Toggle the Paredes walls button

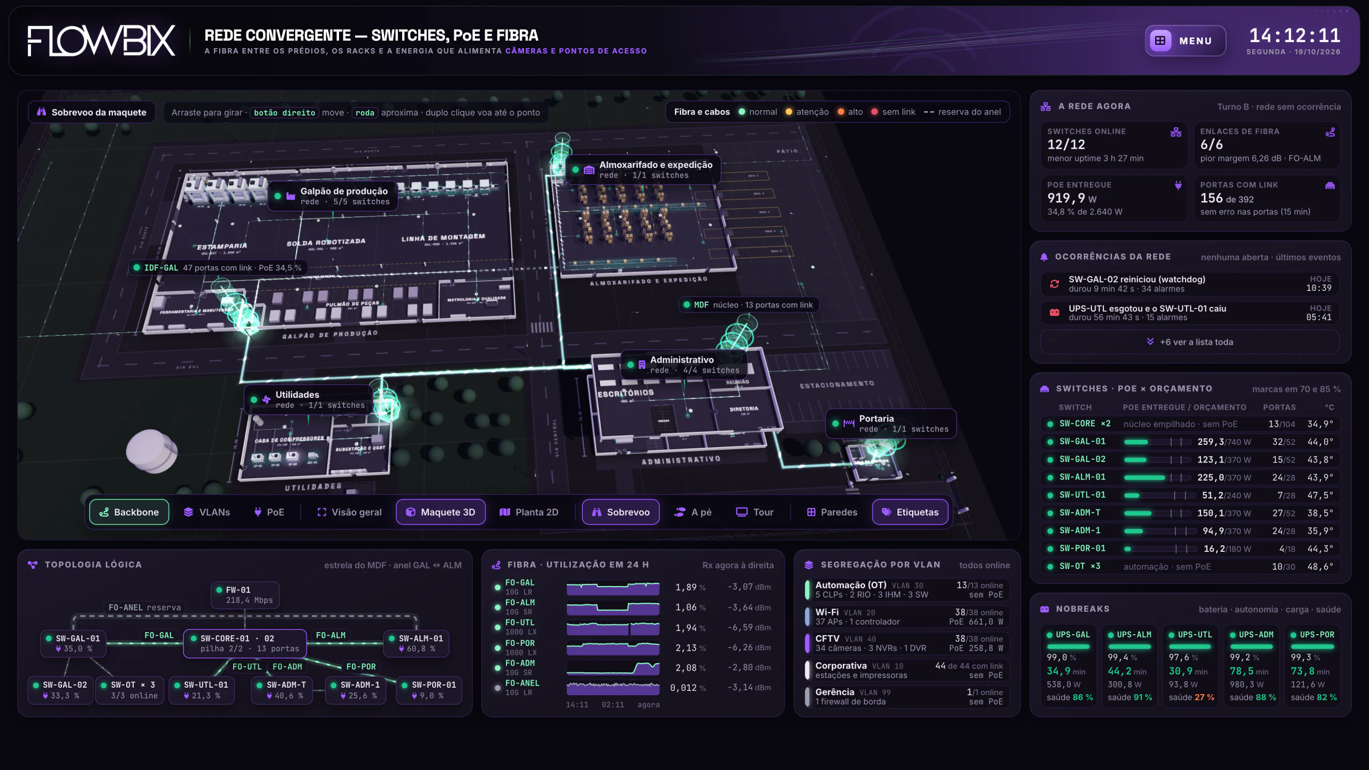tap(832, 512)
